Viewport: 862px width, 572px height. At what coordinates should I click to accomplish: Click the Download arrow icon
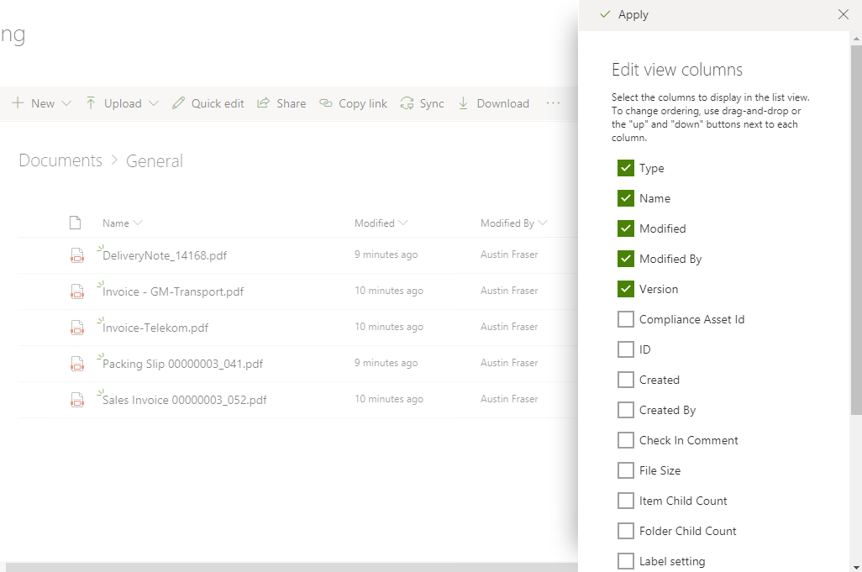(464, 102)
